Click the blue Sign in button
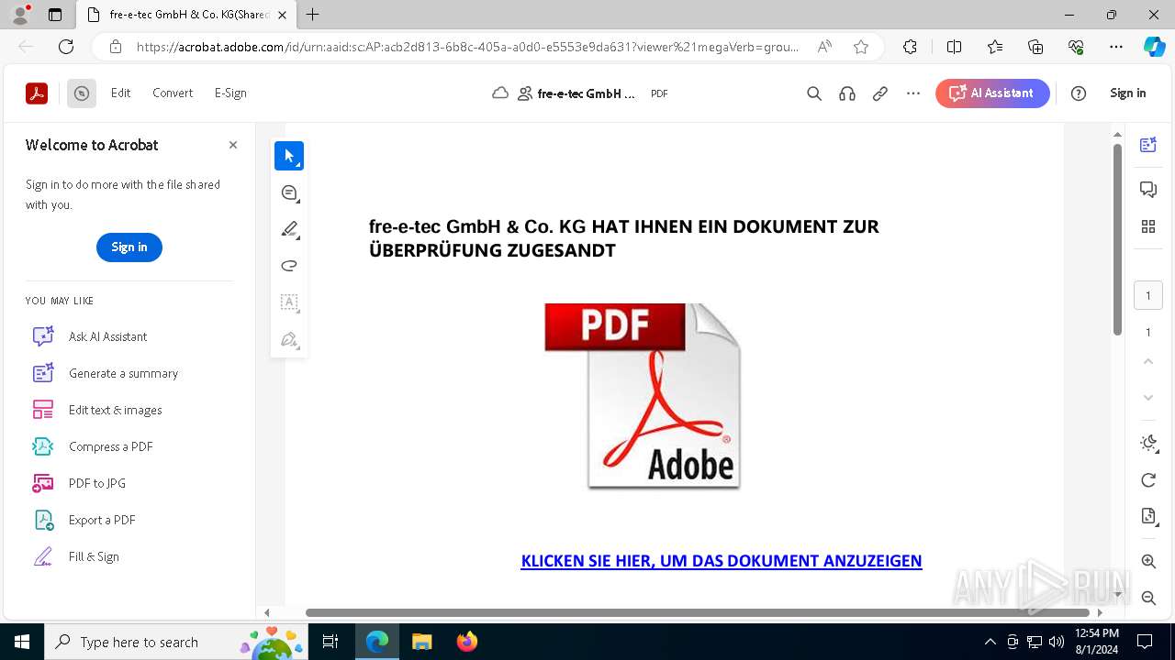 point(129,247)
